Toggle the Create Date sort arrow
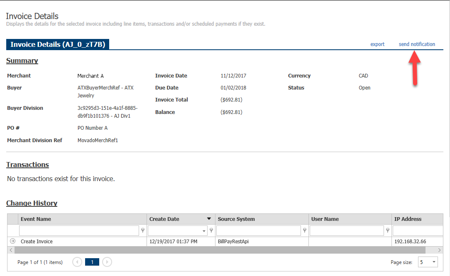 209,219
